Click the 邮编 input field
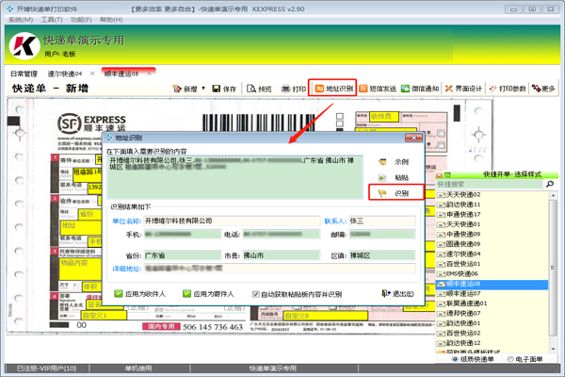565x377 pixels. 382,234
